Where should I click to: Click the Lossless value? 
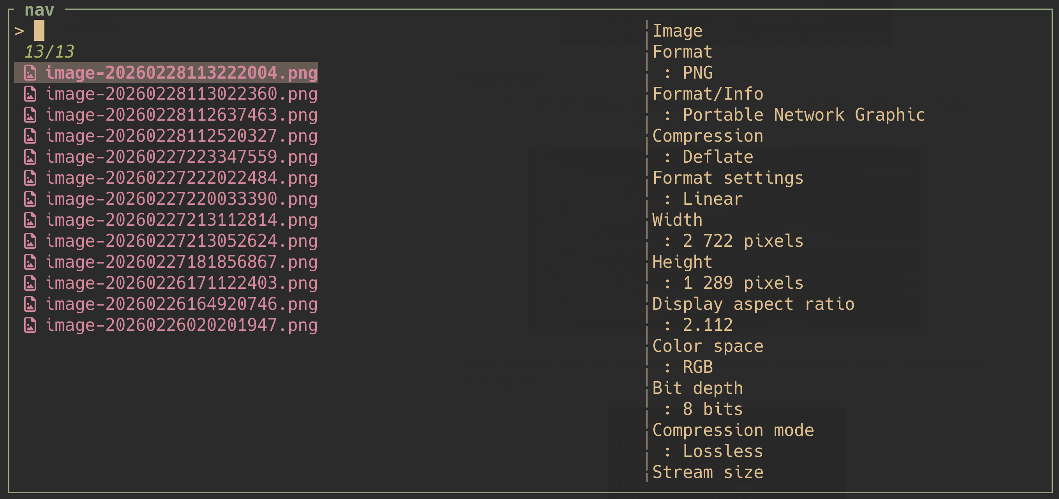[723, 452]
